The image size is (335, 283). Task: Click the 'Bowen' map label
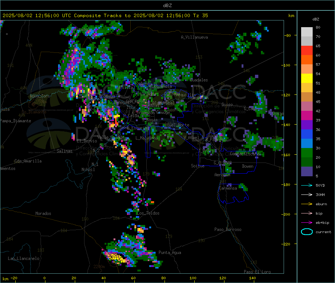[x=248, y=166]
